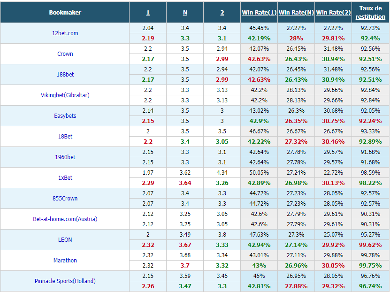Open Bet-at-home.com(Austria) bookmaker link
The image size is (390, 292).
tap(65, 219)
